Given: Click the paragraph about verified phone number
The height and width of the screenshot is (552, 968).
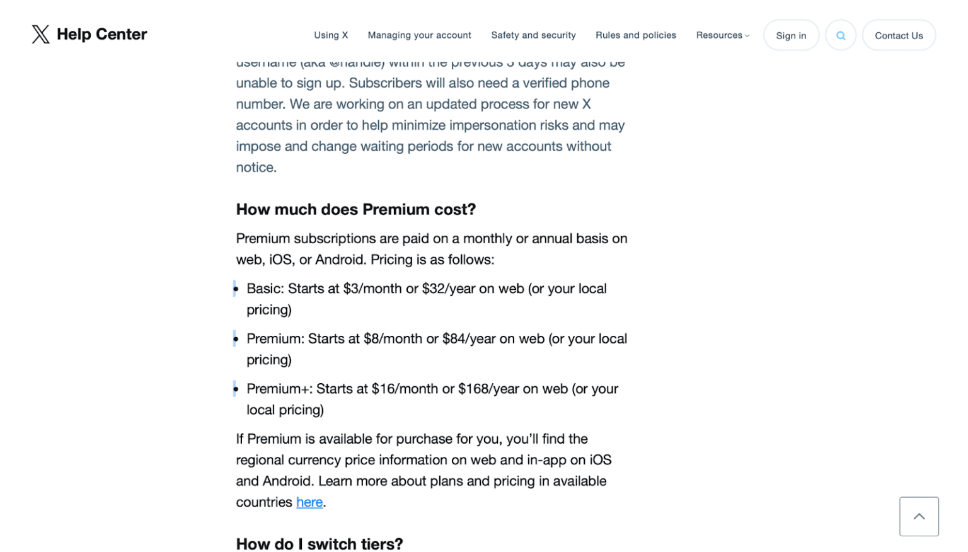Looking at the screenshot, I should click(x=430, y=125).
